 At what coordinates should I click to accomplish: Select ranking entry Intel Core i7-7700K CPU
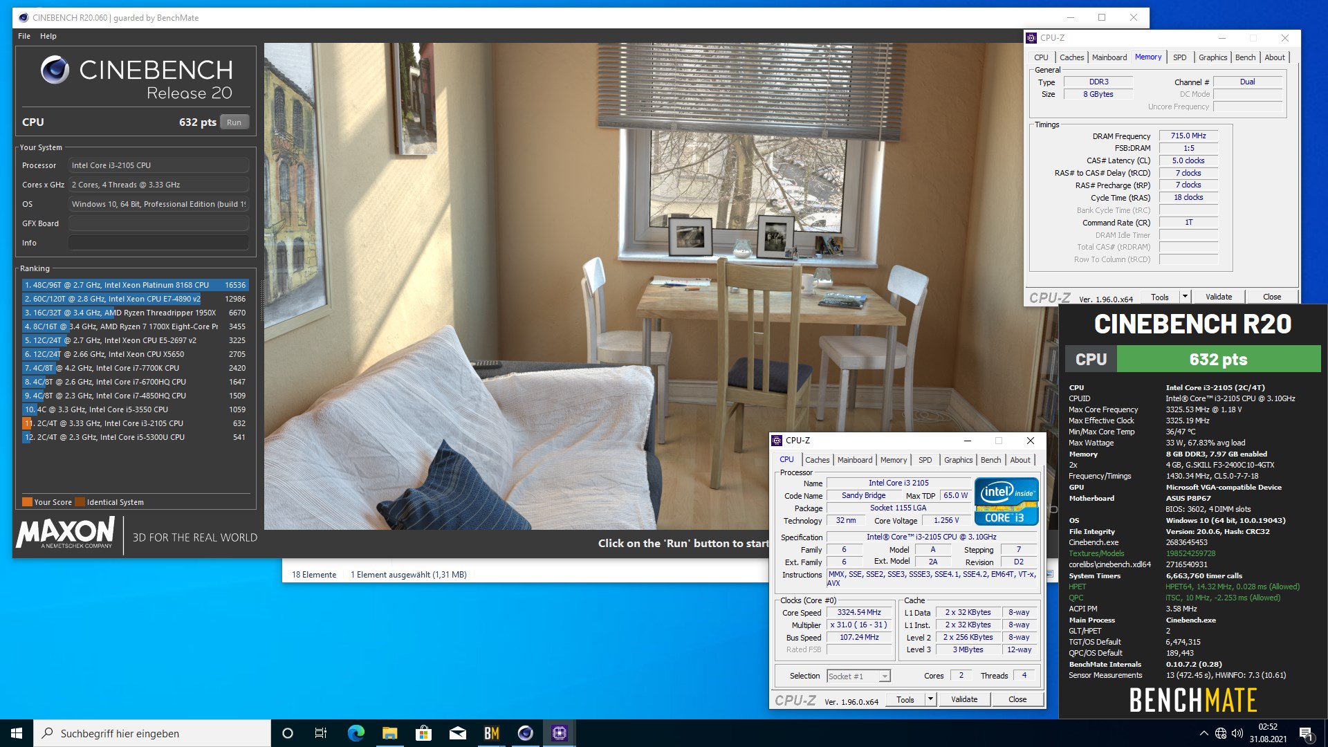[x=135, y=368]
